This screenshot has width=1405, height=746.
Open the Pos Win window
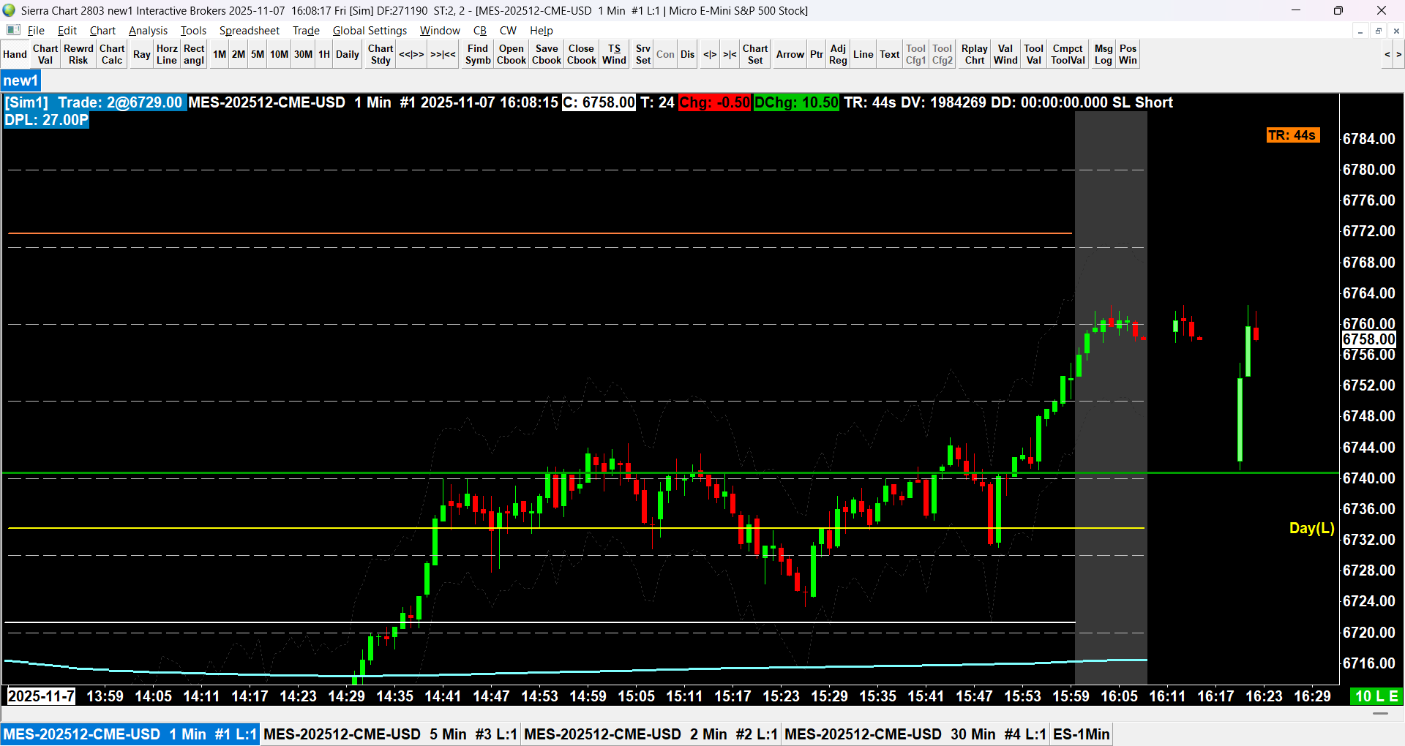[x=1128, y=54]
